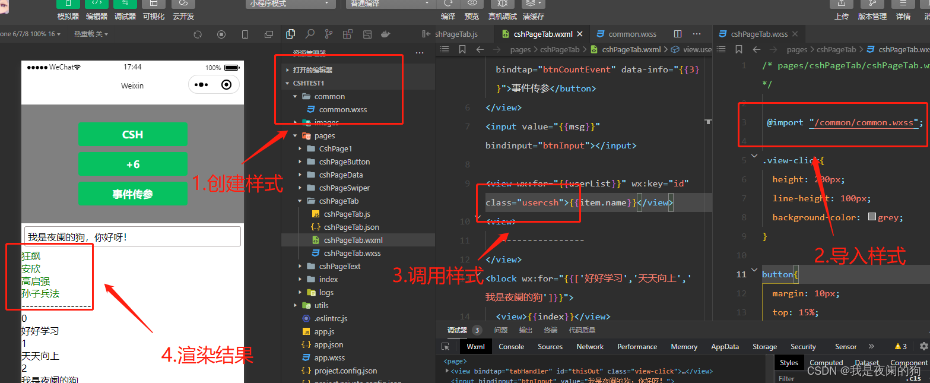Click the 预览 preview eye icon
This screenshot has width=930, height=383.
click(472, 4)
